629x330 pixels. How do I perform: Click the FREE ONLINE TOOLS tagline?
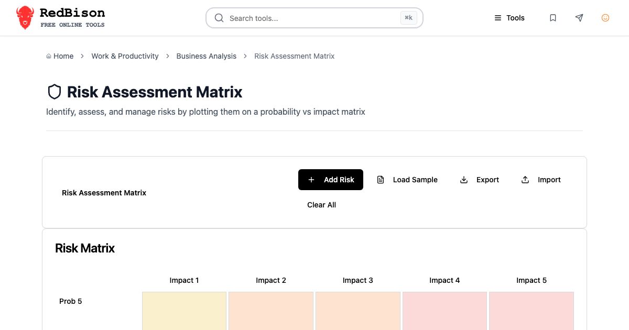(72, 25)
